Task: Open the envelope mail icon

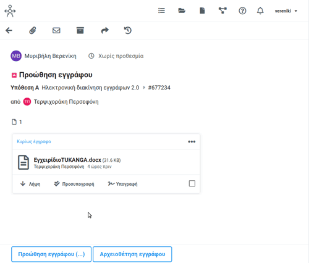Action: click(56, 30)
